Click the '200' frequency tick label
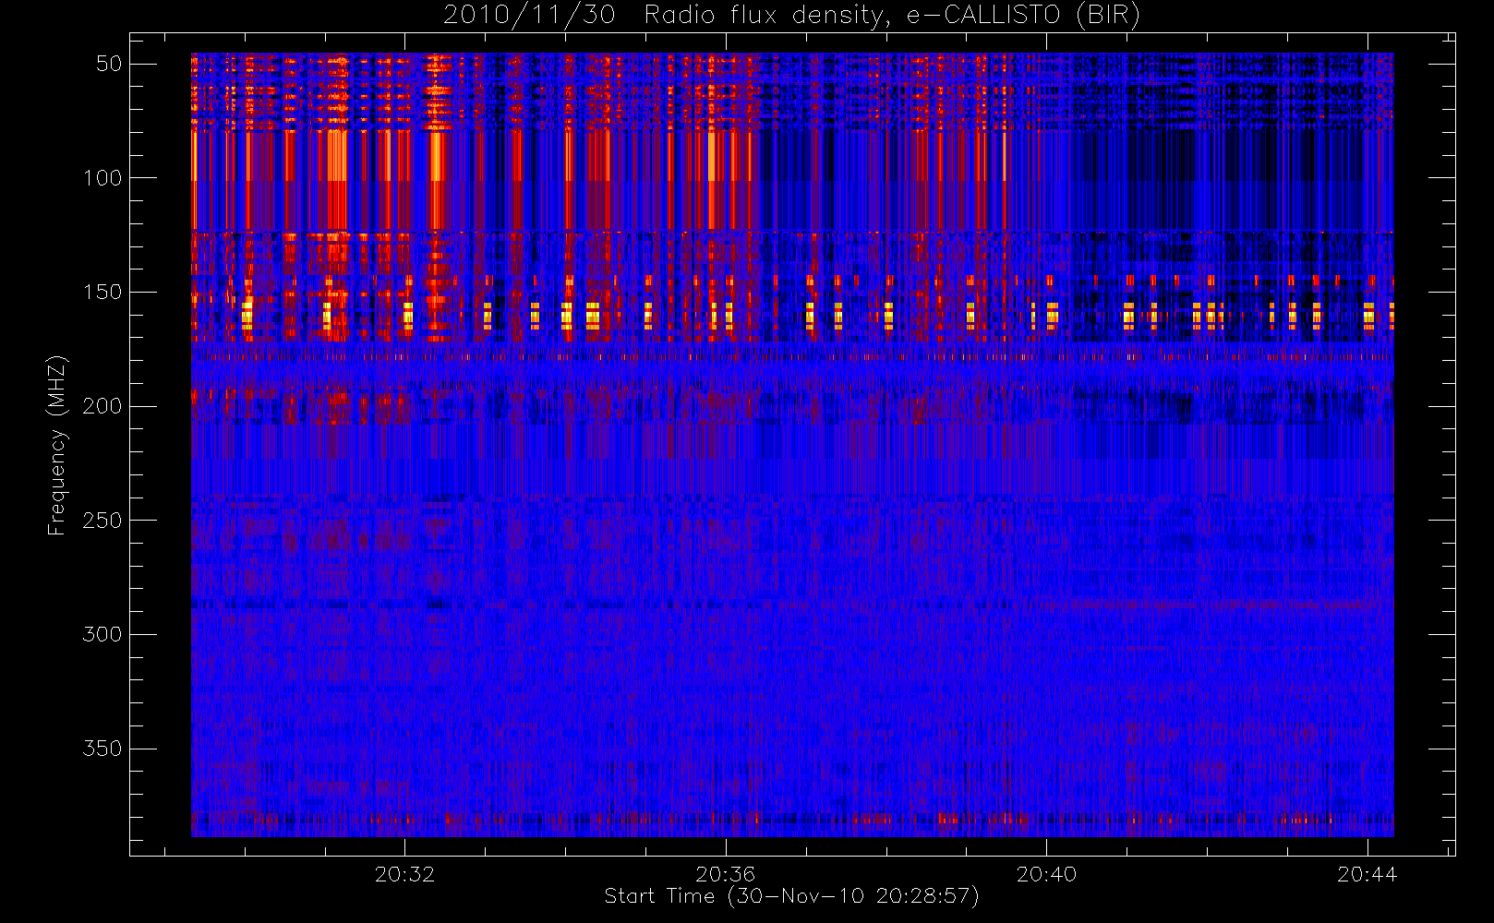 point(102,406)
